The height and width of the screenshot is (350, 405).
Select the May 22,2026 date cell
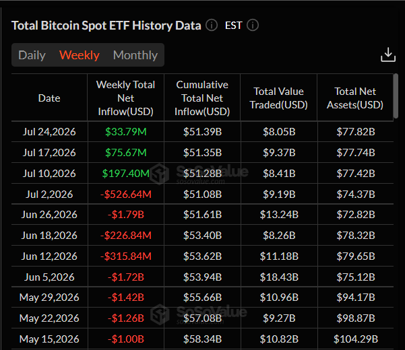click(x=49, y=318)
